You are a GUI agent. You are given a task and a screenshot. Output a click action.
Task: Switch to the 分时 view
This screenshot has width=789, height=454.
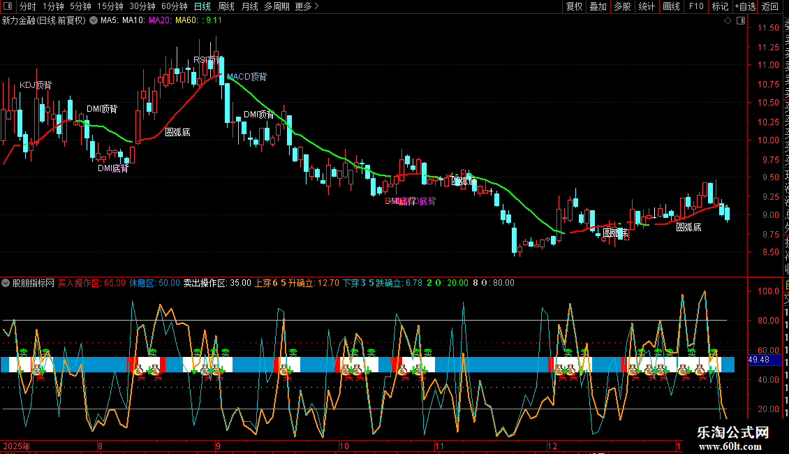coord(28,6)
